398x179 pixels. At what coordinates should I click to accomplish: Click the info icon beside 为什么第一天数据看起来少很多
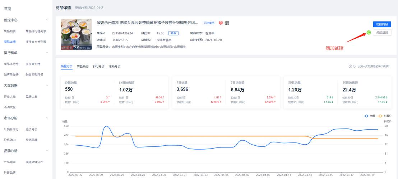(x=350, y=67)
